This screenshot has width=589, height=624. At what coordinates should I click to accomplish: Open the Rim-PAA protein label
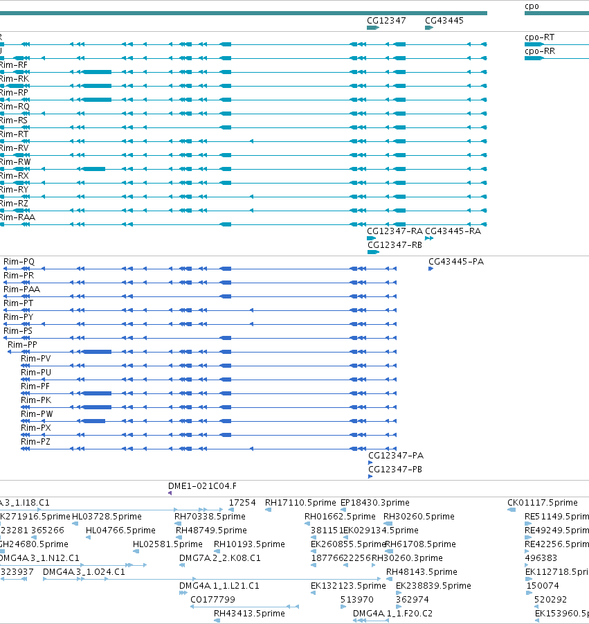pyautogui.click(x=22, y=289)
